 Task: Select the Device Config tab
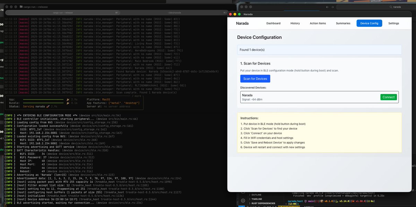click(369, 23)
